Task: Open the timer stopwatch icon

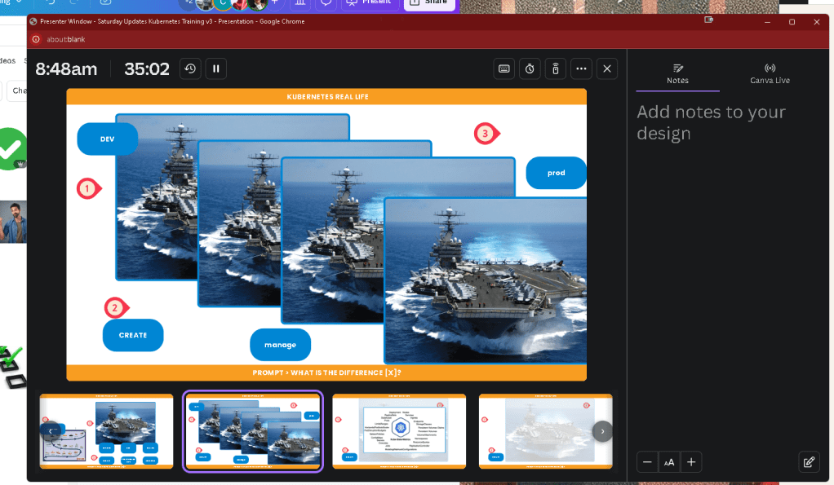Action: tap(530, 68)
